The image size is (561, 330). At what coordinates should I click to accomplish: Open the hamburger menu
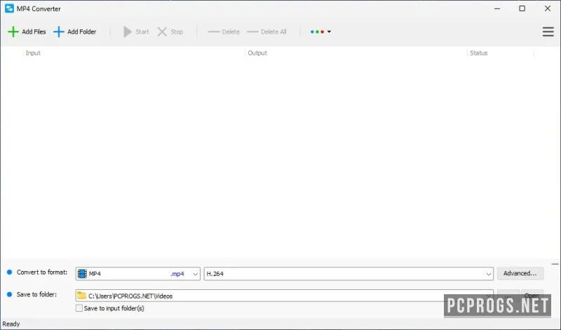pos(548,32)
